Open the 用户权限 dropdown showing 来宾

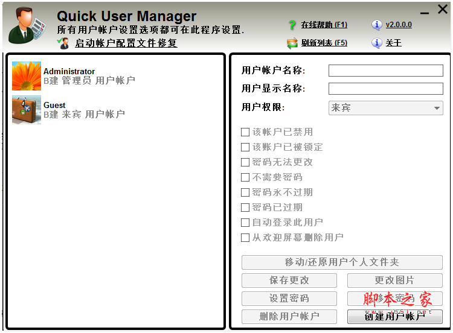[x=386, y=108]
